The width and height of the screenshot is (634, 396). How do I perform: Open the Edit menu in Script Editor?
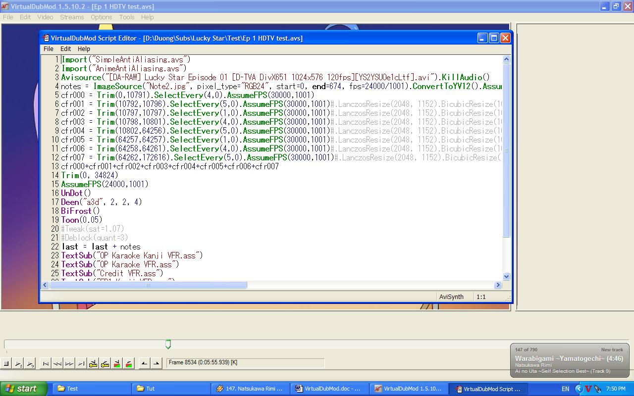pos(66,49)
